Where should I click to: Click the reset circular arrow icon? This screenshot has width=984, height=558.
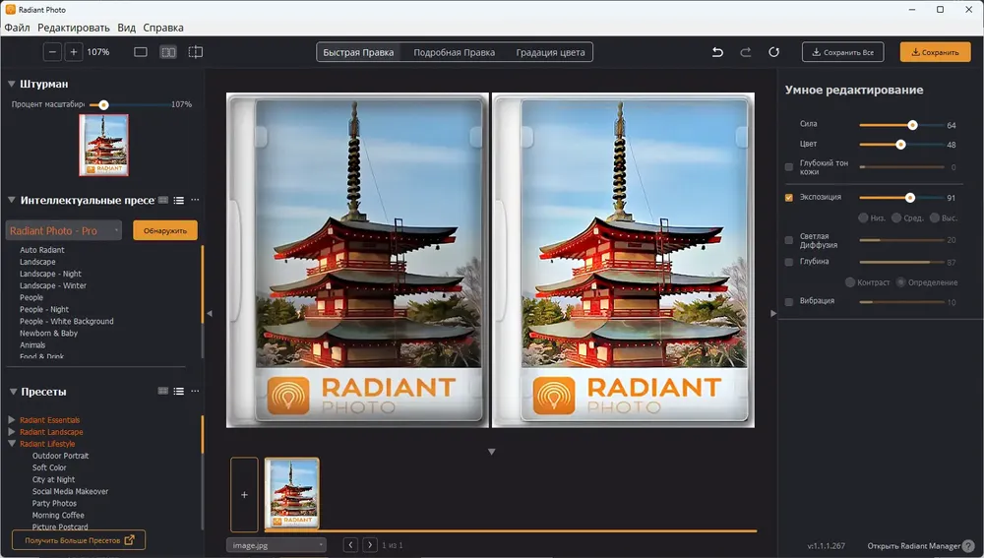click(773, 52)
